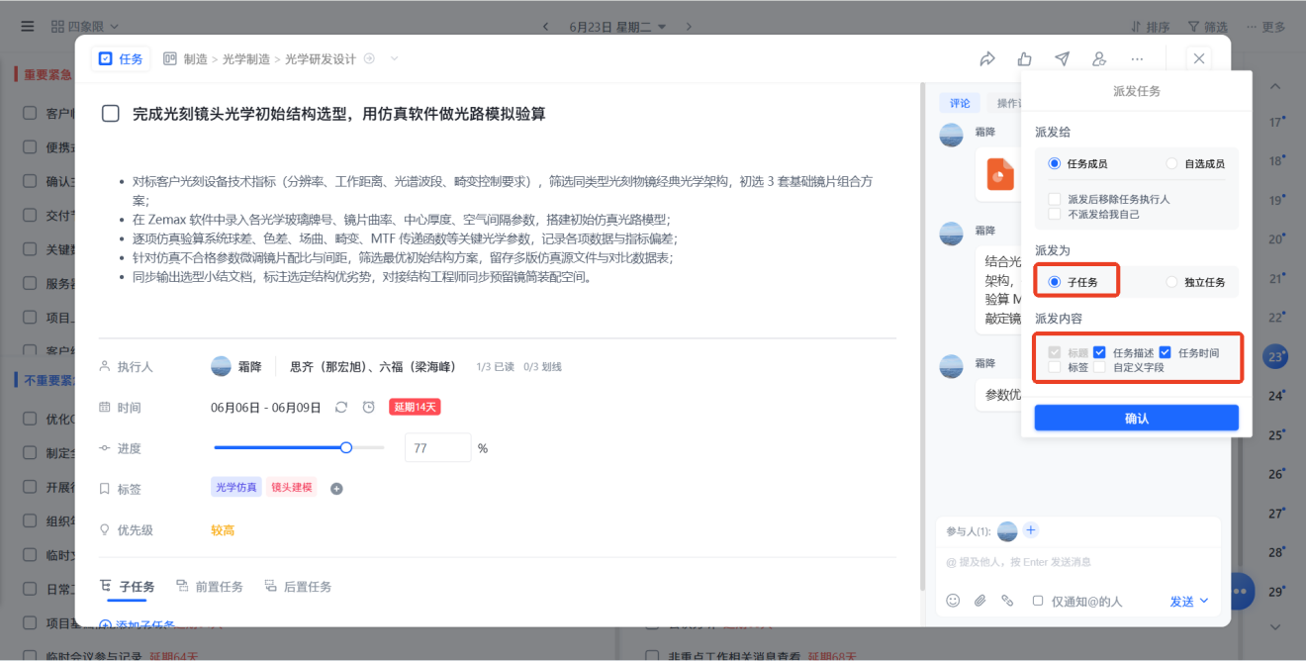1306x661 pixels.
Task: Click the paper plane dispatch icon
Action: [x=1062, y=59]
